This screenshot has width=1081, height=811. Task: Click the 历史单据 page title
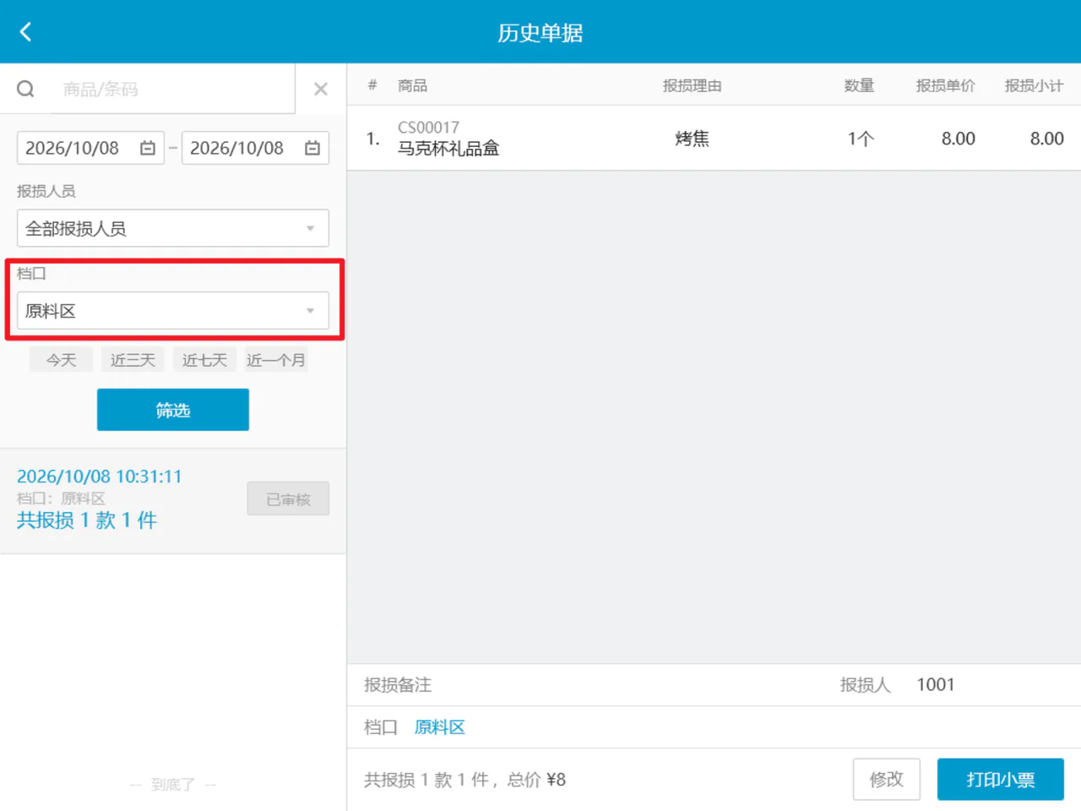click(x=540, y=33)
